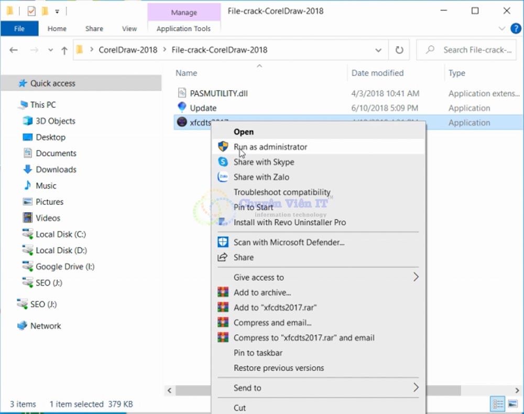Open Help using the blue question mark
Screen dimensions: 524x414
coord(516,28)
